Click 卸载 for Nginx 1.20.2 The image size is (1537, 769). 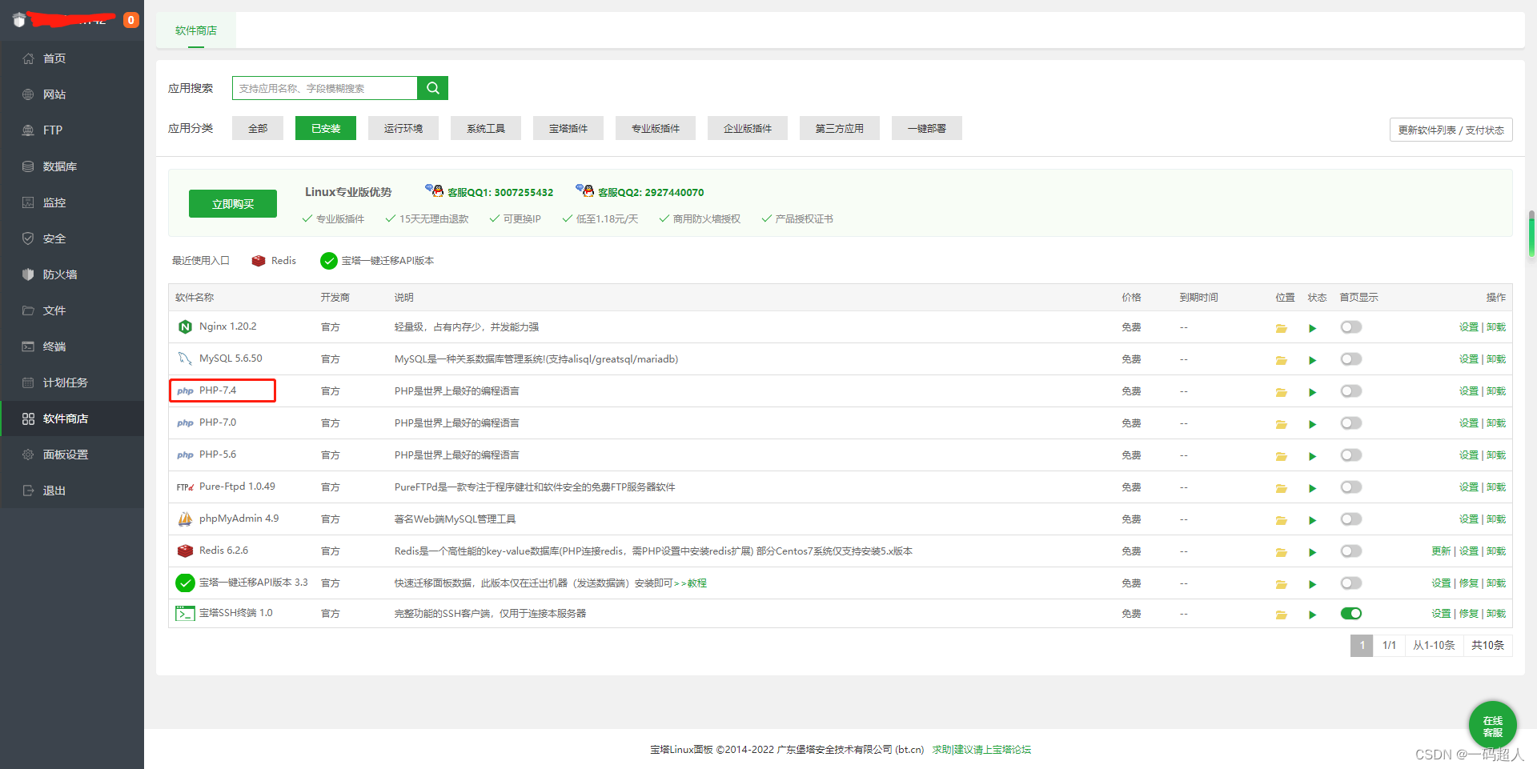coord(1496,327)
